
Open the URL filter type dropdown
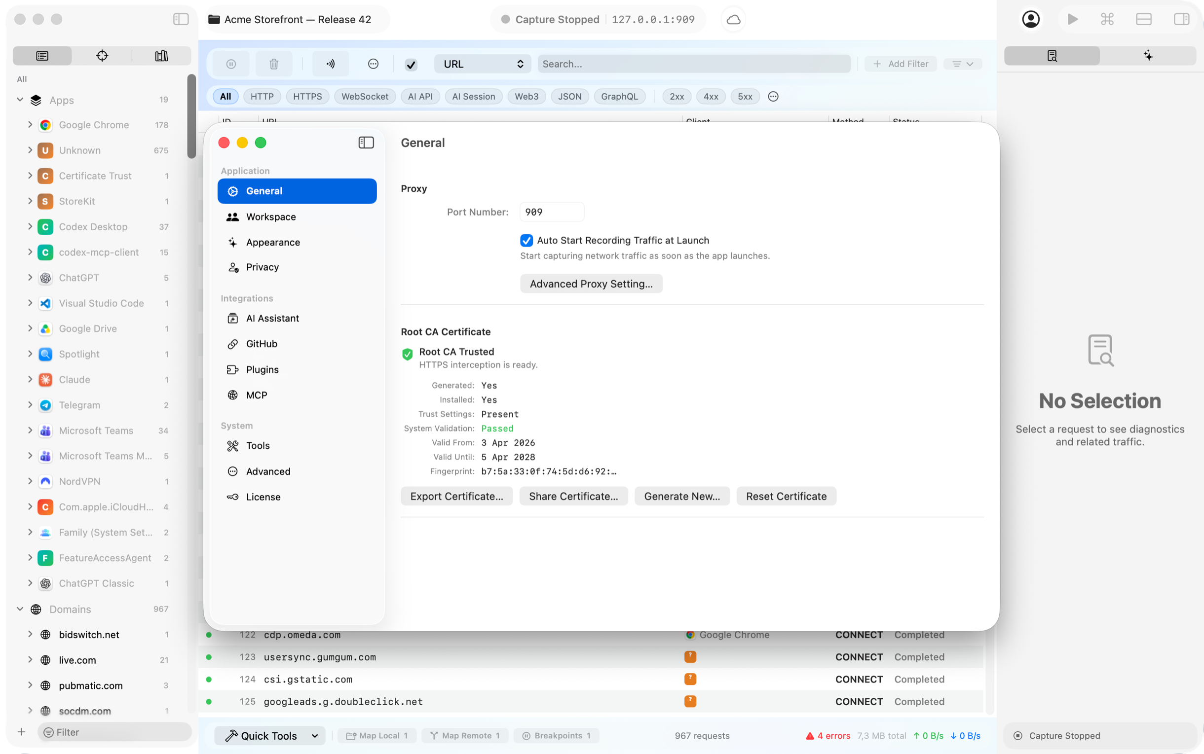click(x=483, y=64)
